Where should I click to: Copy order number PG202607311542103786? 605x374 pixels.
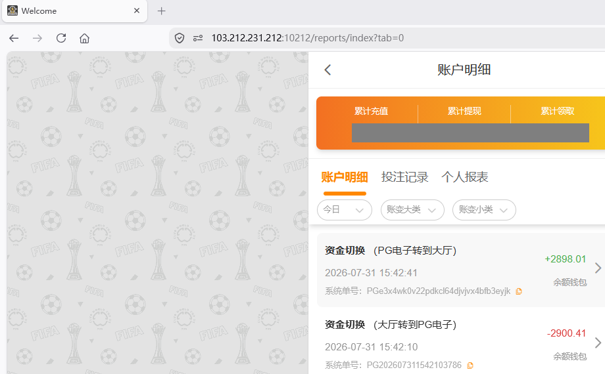(x=470, y=365)
